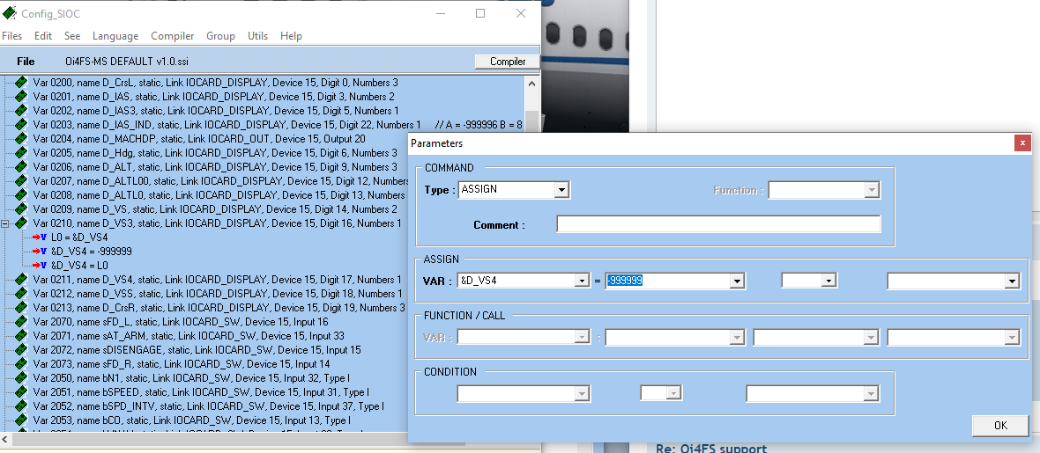This screenshot has width=1040, height=453.
Task: Close the Parameters dialog
Action: 1022,142
